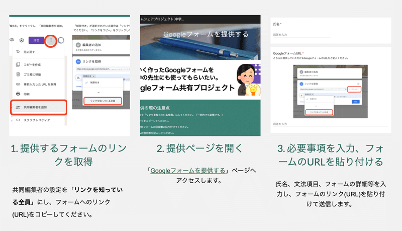Click リンクをコピー circled in step 3 image
Image resolution: width=402 pixels, height=231 pixels.
click(354, 89)
